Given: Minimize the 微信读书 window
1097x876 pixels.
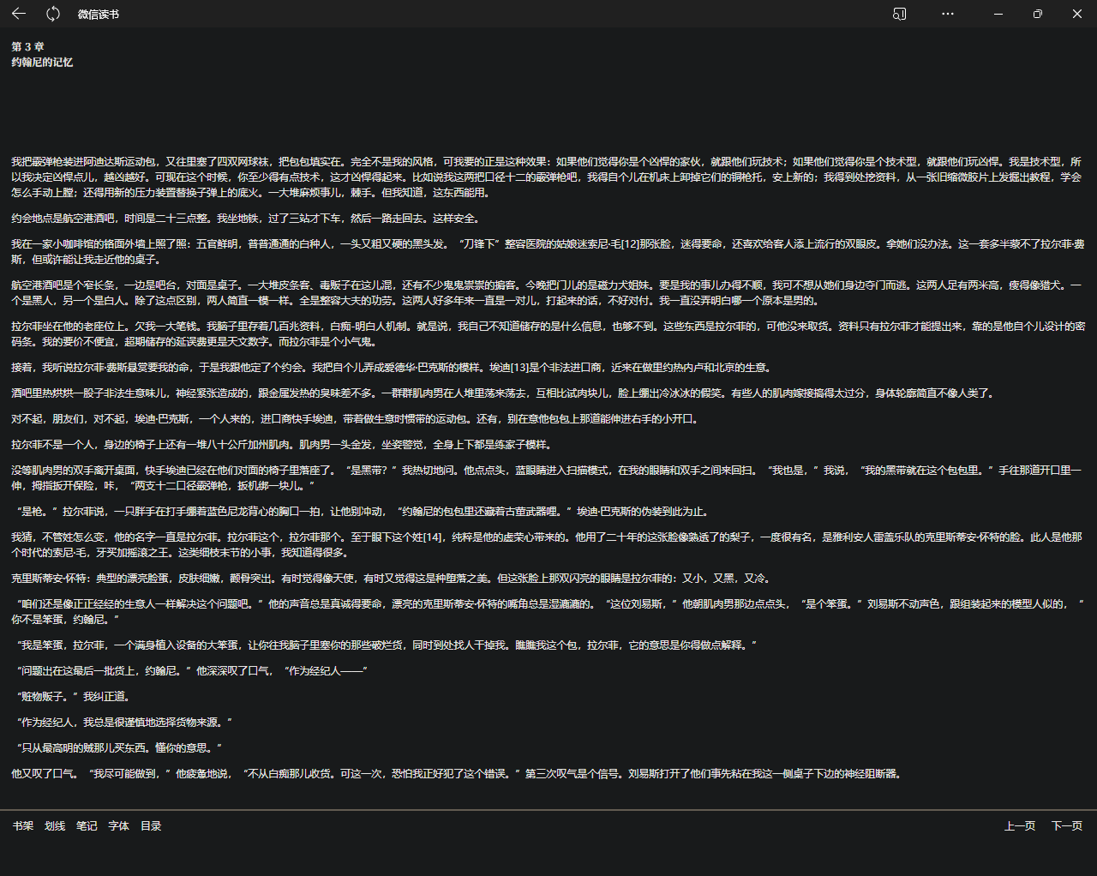Looking at the screenshot, I should [998, 14].
